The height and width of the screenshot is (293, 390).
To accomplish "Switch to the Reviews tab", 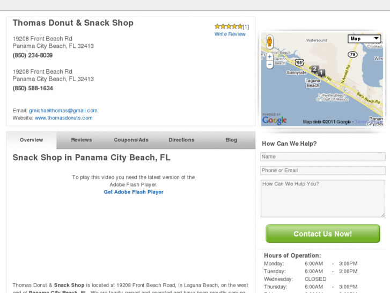I will tap(82, 140).
